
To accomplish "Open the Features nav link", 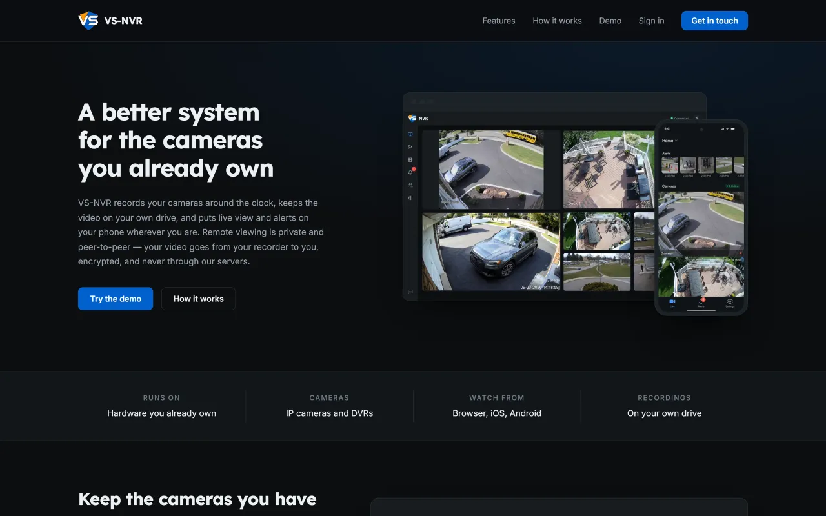I will pos(499,21).
